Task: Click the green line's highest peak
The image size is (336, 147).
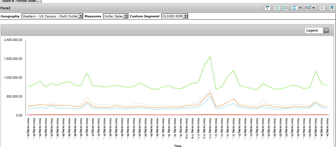Action: (210, 57)
